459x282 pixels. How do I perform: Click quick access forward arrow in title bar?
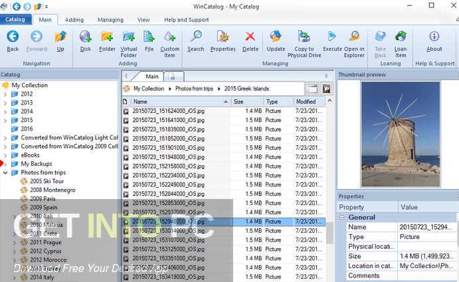tap(27, 6)
